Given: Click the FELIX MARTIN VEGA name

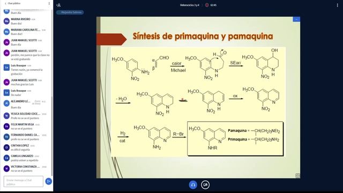Looking at the screenshot, I should coord(23,124).
